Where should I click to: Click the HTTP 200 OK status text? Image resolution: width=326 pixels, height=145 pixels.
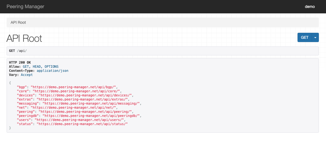pos(20,63)
